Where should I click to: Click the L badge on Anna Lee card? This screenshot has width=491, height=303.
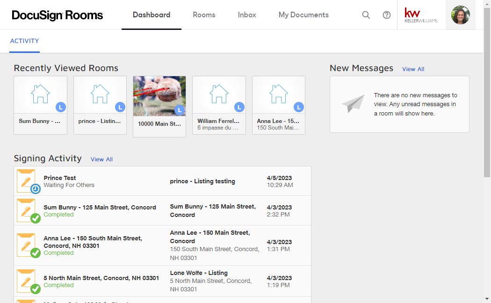click(299, 107)
